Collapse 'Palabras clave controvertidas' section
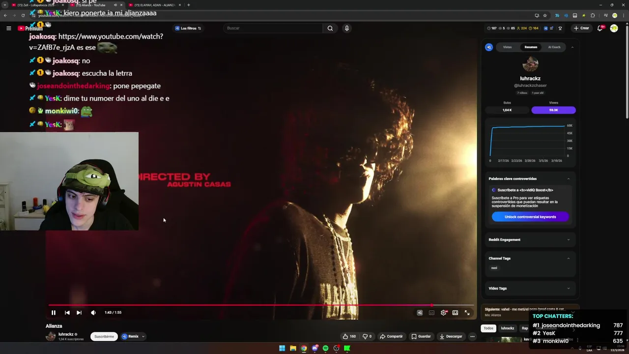The image size is (629, 354). 569,178
